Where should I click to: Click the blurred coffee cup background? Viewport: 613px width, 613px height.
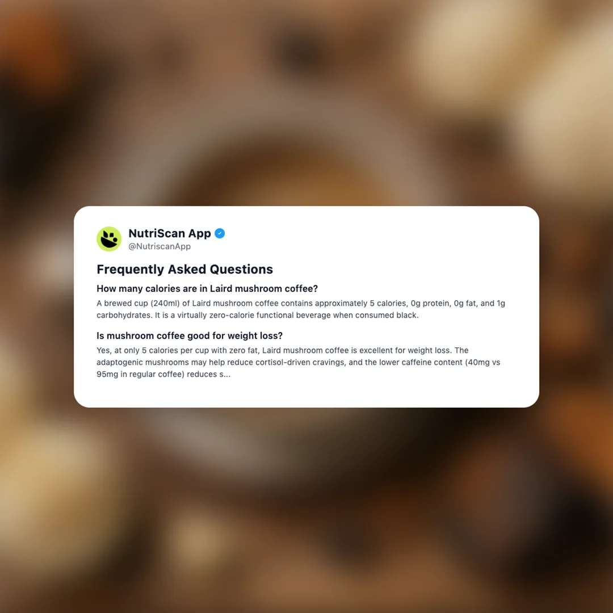point(306,117)
